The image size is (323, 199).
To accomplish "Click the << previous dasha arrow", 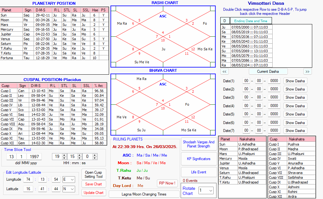I will 224,72.
